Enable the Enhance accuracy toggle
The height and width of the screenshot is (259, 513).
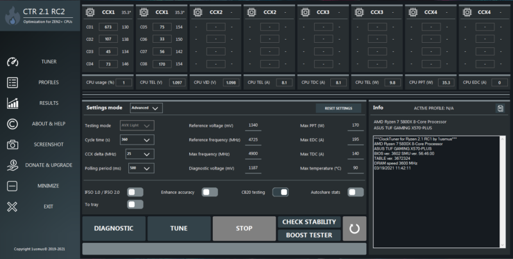click(x=210, y=192)
